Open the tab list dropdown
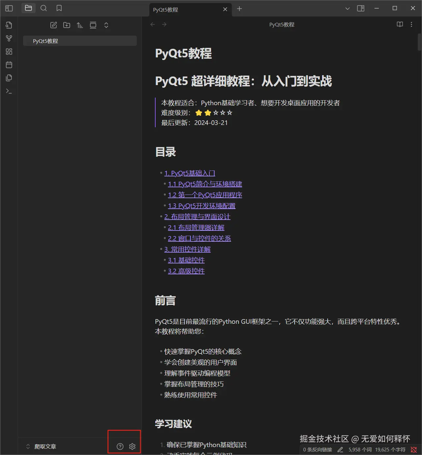The image size is (422, 455). click(x=347, y=9)
